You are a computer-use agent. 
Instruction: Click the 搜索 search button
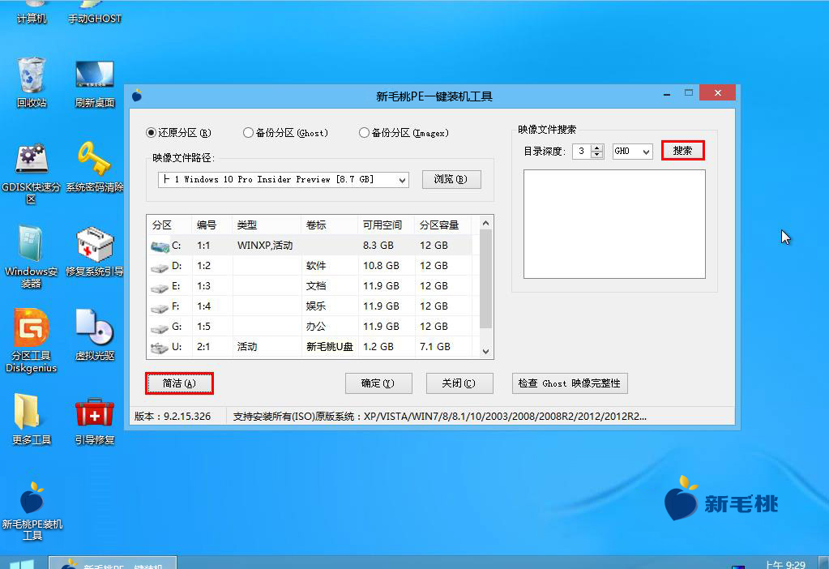coord(682,151)
